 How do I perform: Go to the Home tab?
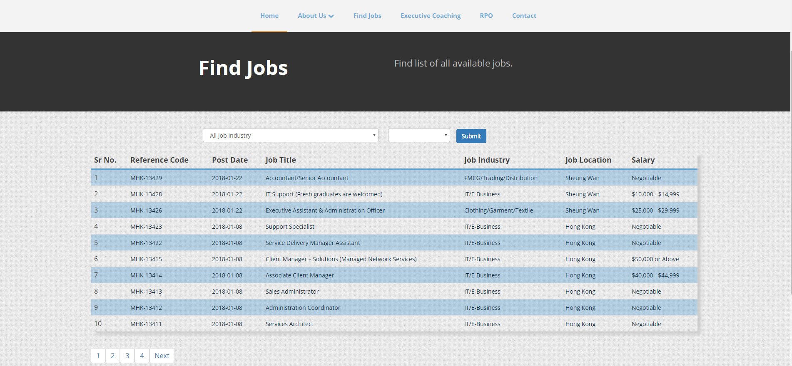point(269,16)
